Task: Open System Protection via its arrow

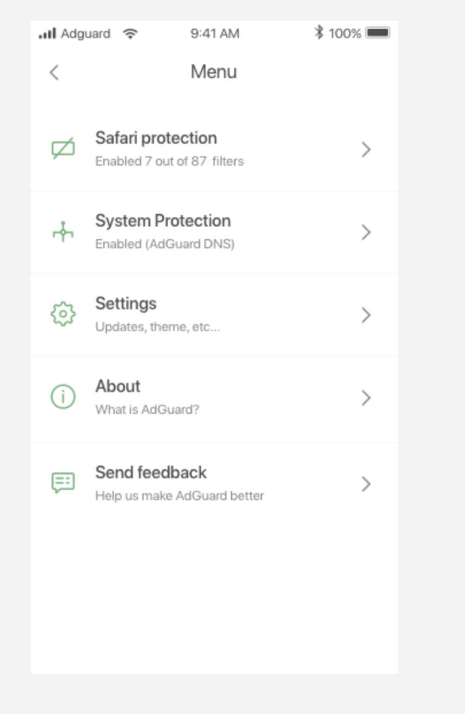Action: click(366, 231)
